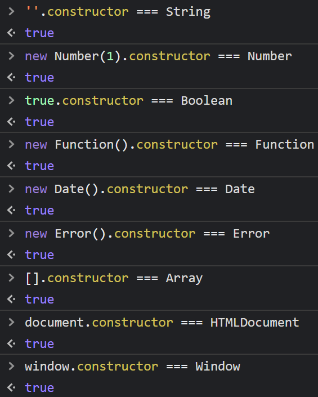Image resolution: width=318 pixels, height=397 pixels.
Task: Click the line "window.constructor === Window"
Action: pos(133,367)
